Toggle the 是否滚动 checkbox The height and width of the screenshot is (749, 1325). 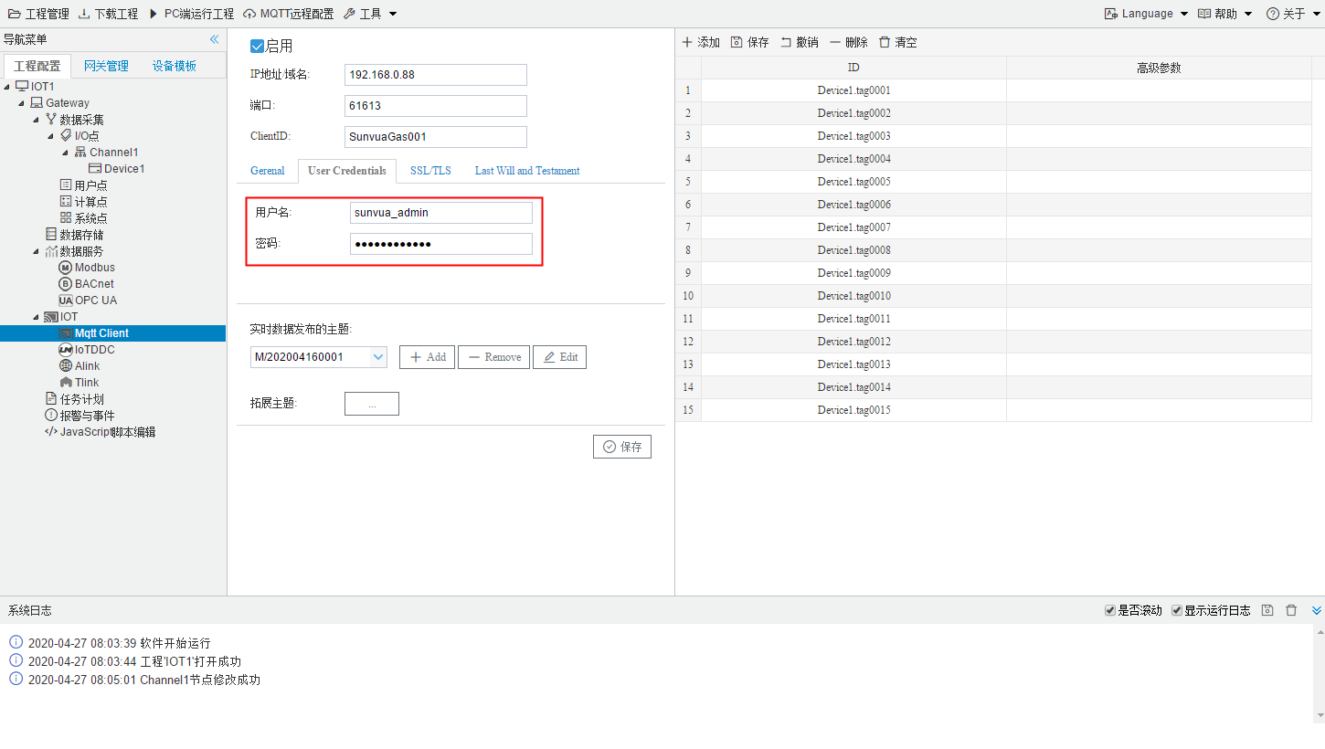1110,610
